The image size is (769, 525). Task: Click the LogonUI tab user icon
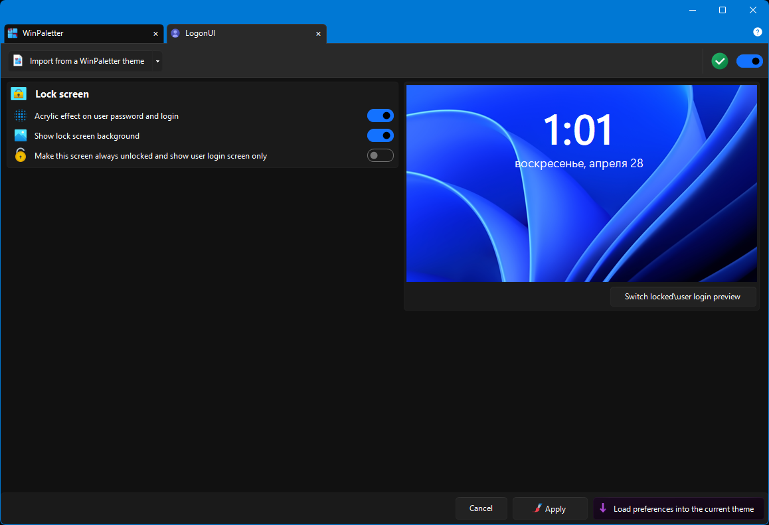tap(175, 33)
